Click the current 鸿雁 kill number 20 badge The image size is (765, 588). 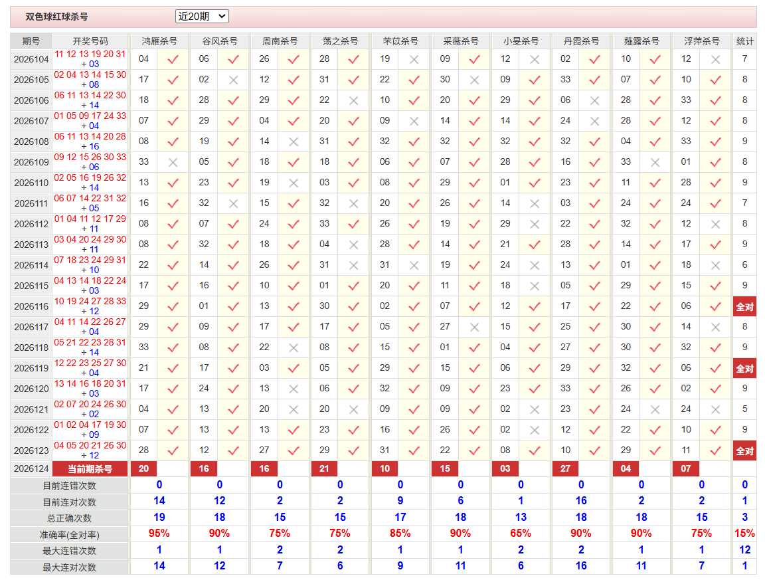tap(143, 469)
